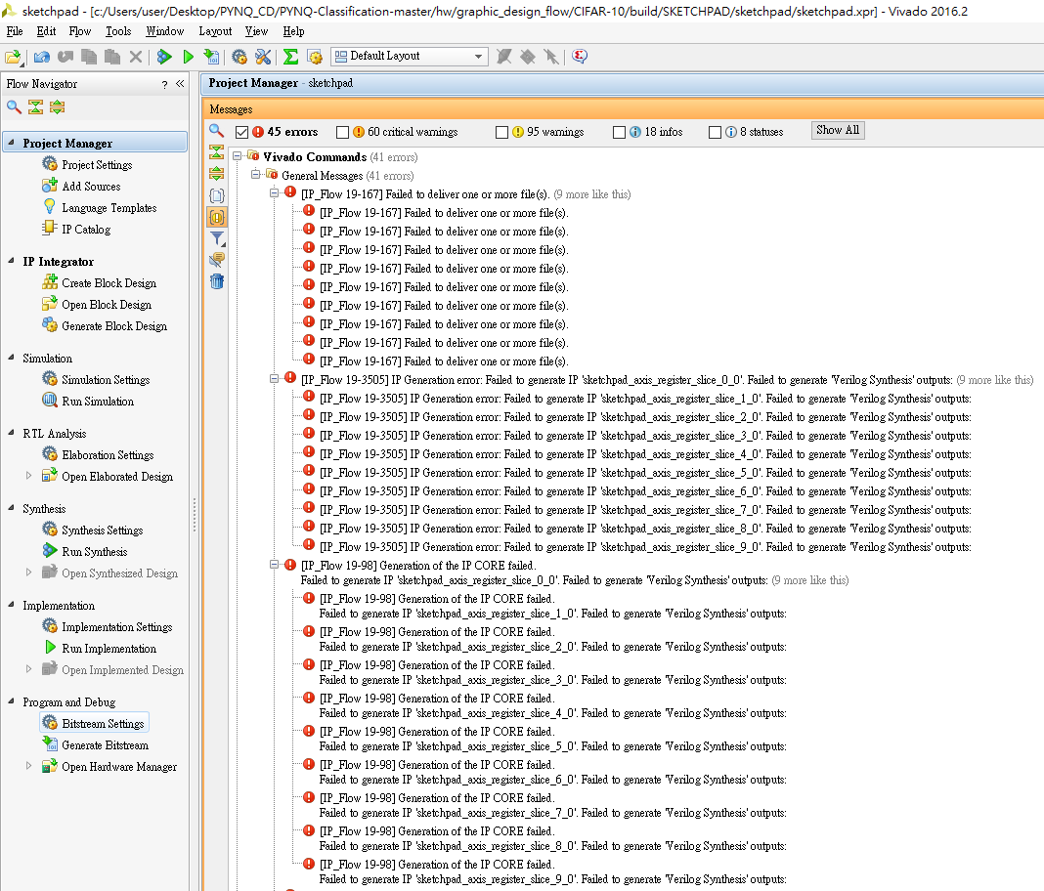Open the Tools menu
Screen dimensions: 1044x891
coord(117,30)
